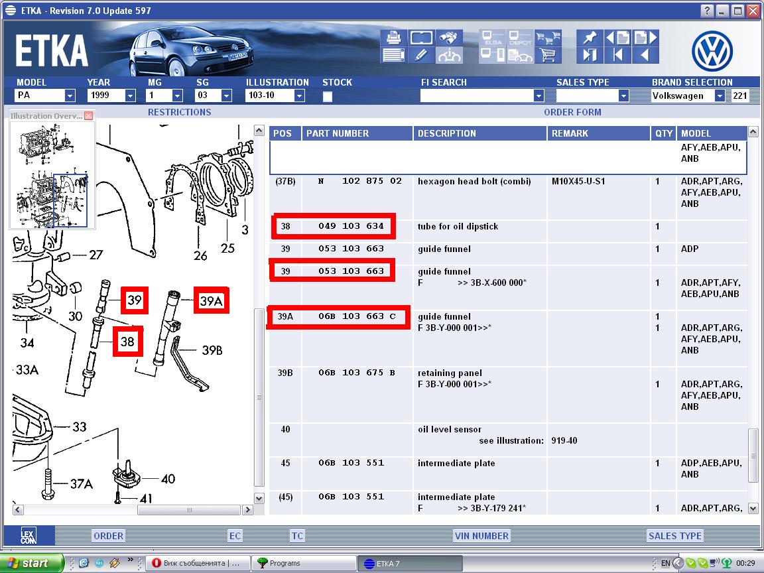Open the RESTRICTIONS tab

click(179, 112)
